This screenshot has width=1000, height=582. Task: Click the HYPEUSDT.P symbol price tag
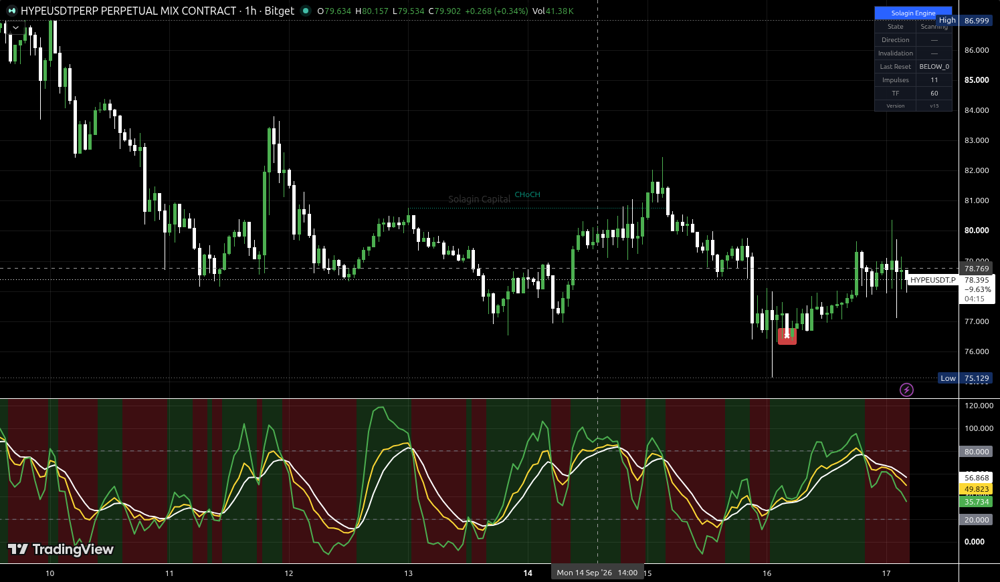click(x=933, y=280)
